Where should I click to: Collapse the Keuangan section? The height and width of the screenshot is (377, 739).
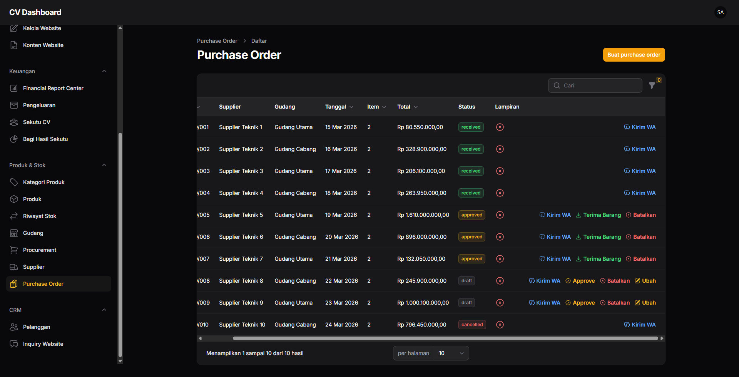104,71
